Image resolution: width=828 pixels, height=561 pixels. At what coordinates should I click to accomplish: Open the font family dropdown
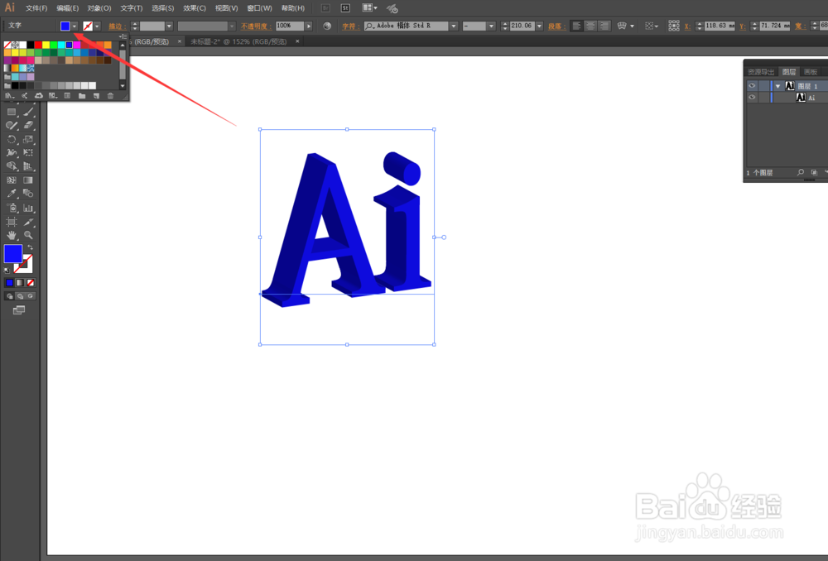(453, 26)
